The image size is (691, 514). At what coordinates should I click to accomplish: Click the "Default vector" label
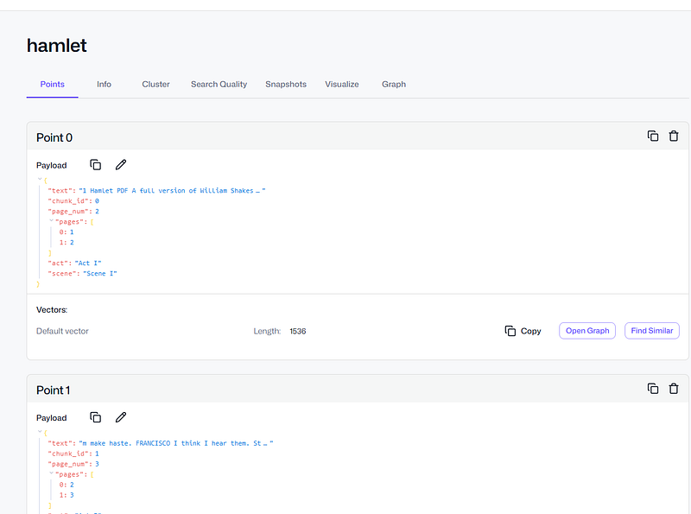tap(62, 331)
